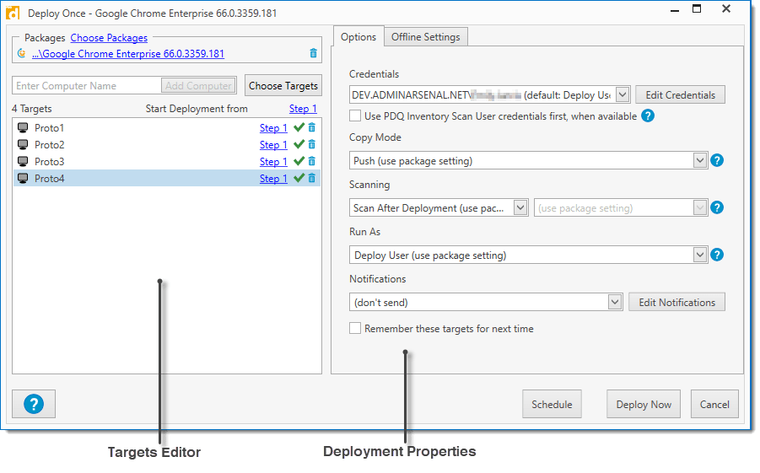
Task: Remove Proto4 target with its trash icon
Action: coord(311,179)
